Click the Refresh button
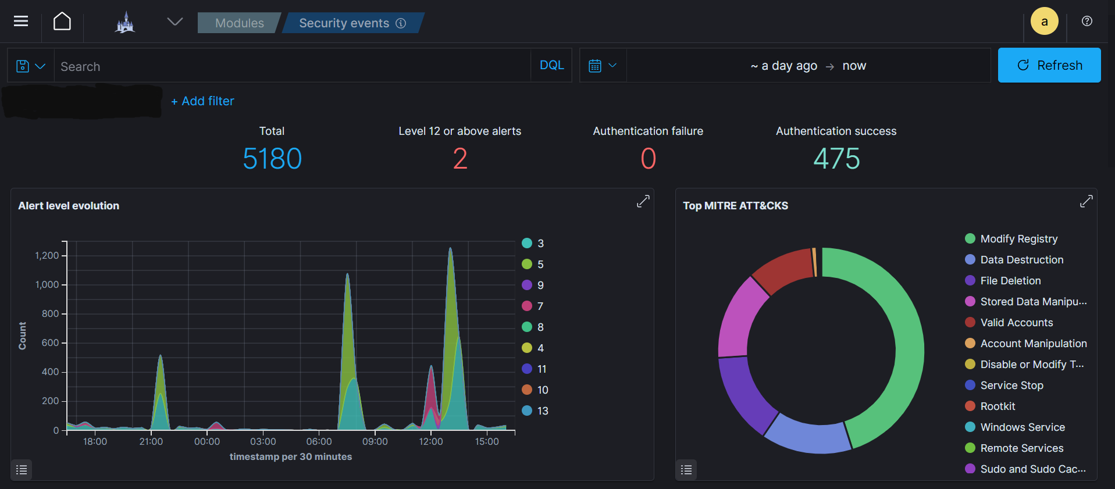1115x489 pixels. pos(1049,65)
